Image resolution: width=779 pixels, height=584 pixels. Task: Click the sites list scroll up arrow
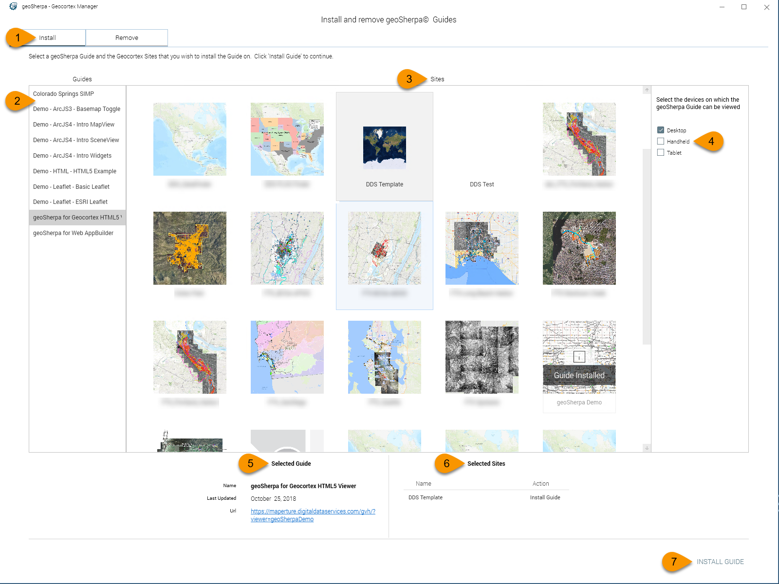[x=647, y=90]
